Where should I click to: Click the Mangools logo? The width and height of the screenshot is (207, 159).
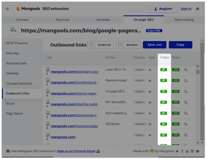click(28, 9)
